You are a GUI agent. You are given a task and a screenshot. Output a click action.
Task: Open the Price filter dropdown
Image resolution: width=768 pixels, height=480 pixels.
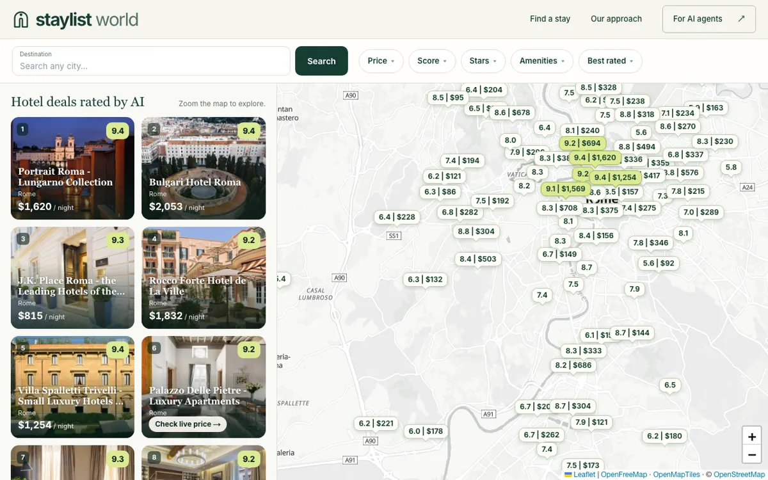pos(381,61)
